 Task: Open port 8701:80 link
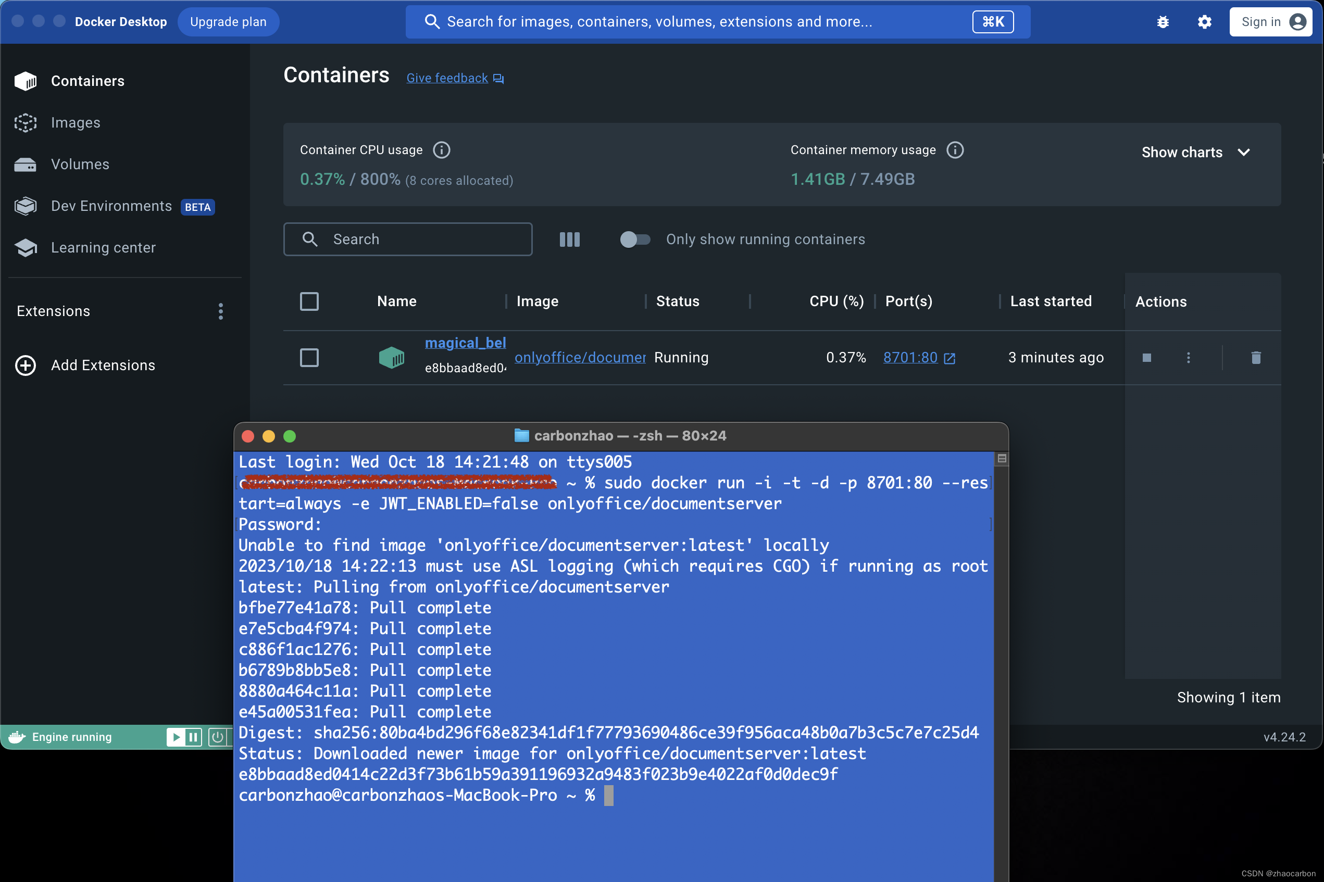pyautogui.click(x=910, y=358)
